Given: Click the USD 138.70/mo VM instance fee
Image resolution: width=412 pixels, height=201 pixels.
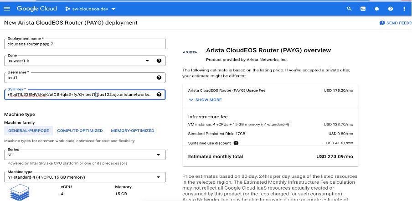Looking at the screenshot, I should [x=339, y=124].
